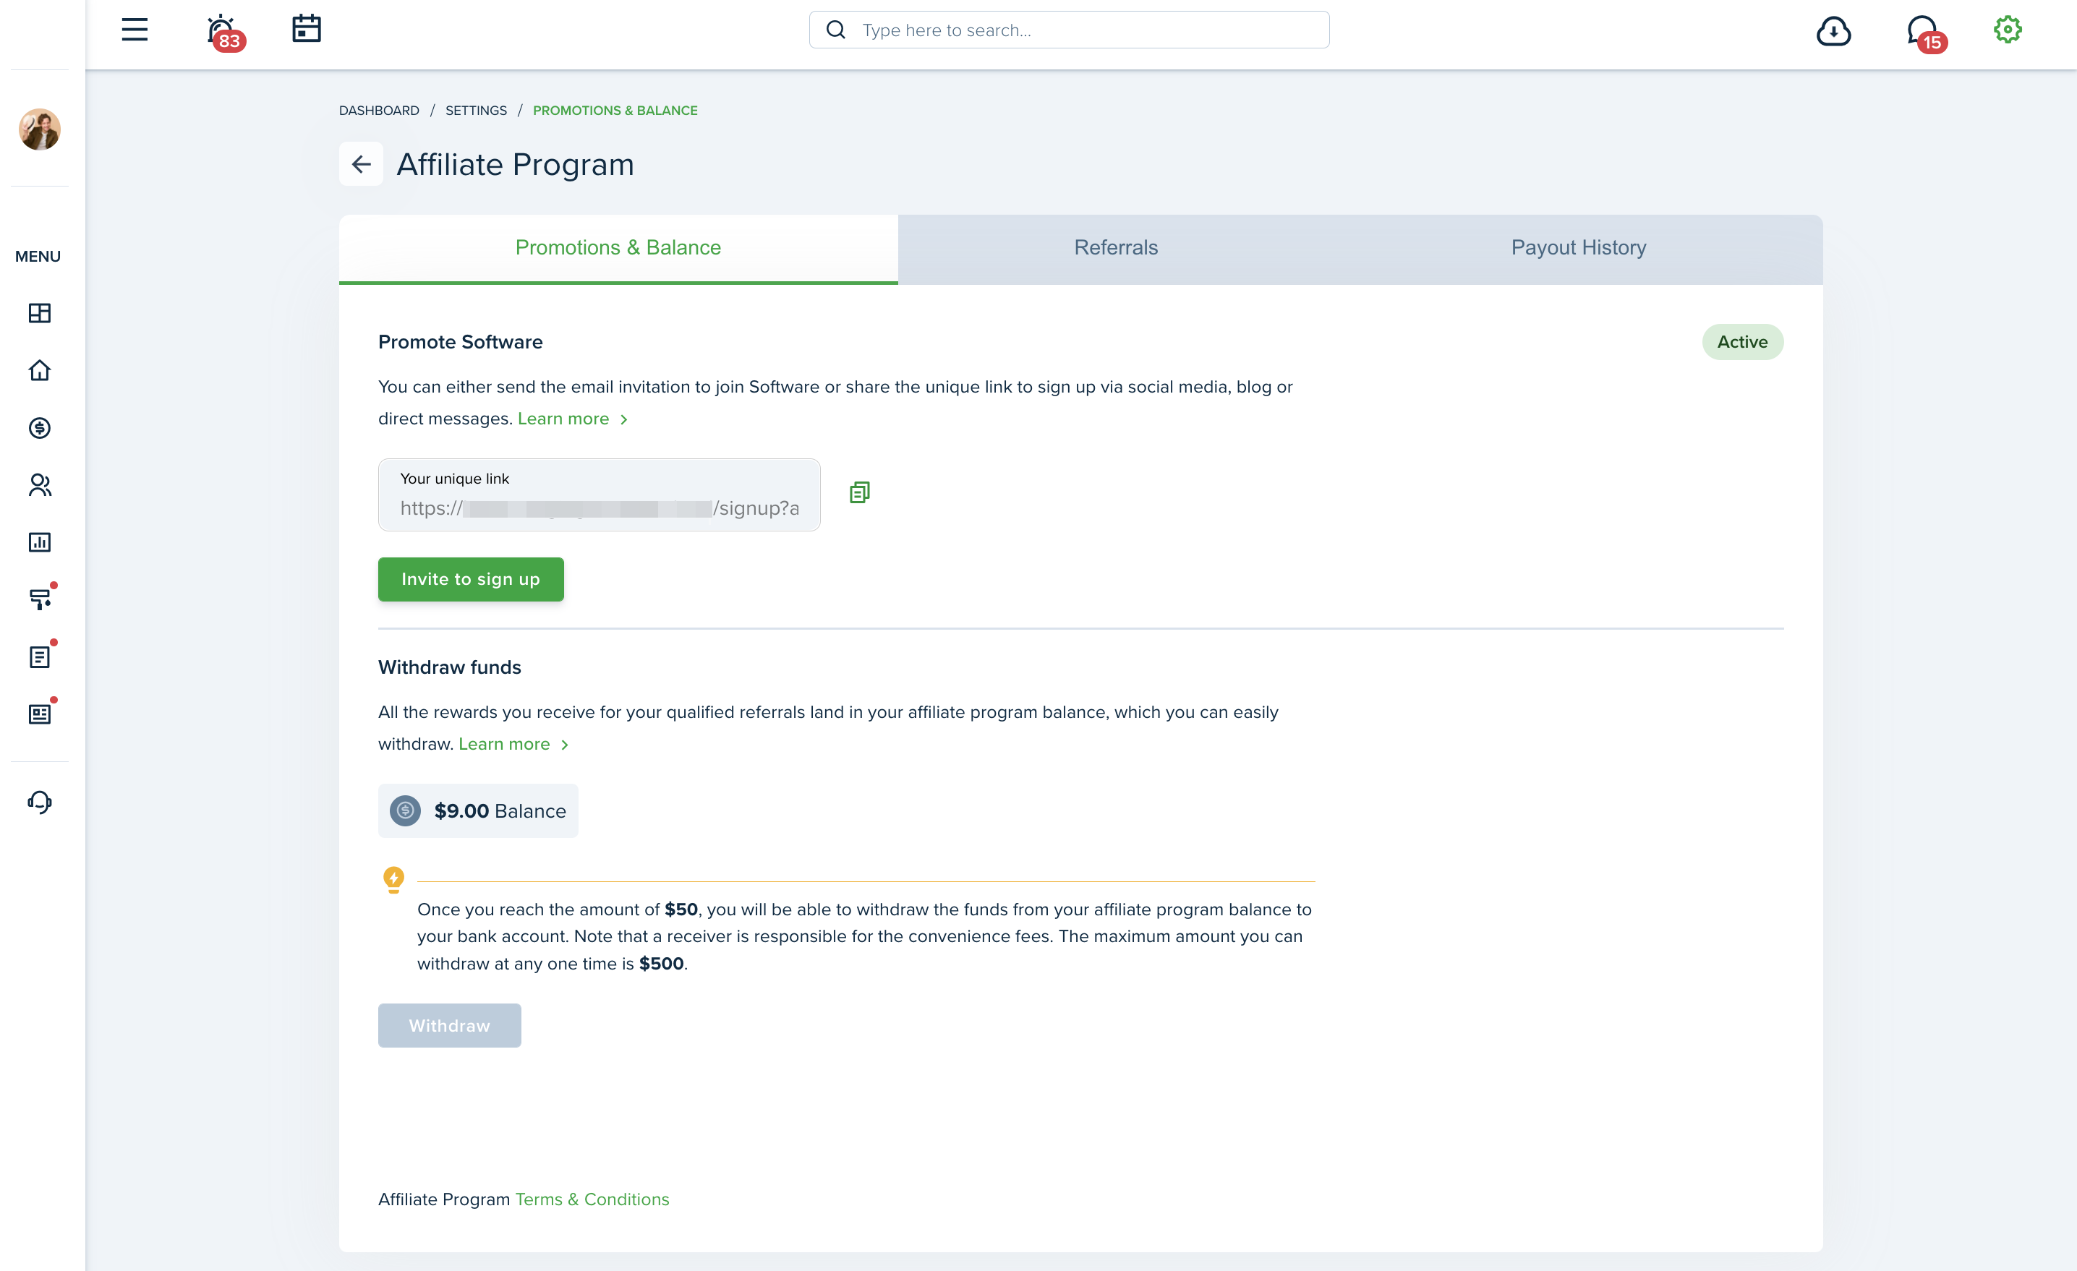Open the Terms & Conditions link
Viewport: 2077px width, 1271px height.
pyautogui.click(x=592, y=1199)
